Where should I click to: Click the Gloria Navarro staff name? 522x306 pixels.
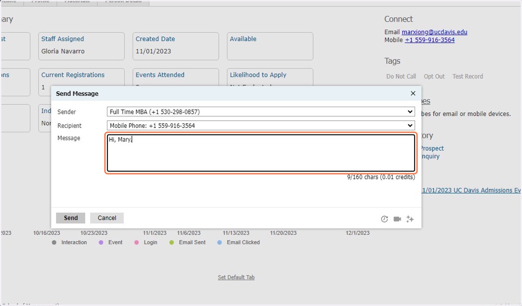[63, 51]
